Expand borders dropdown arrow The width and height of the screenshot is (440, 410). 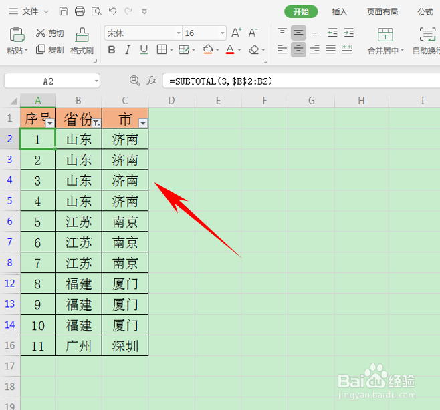click(x=171, y=50)
